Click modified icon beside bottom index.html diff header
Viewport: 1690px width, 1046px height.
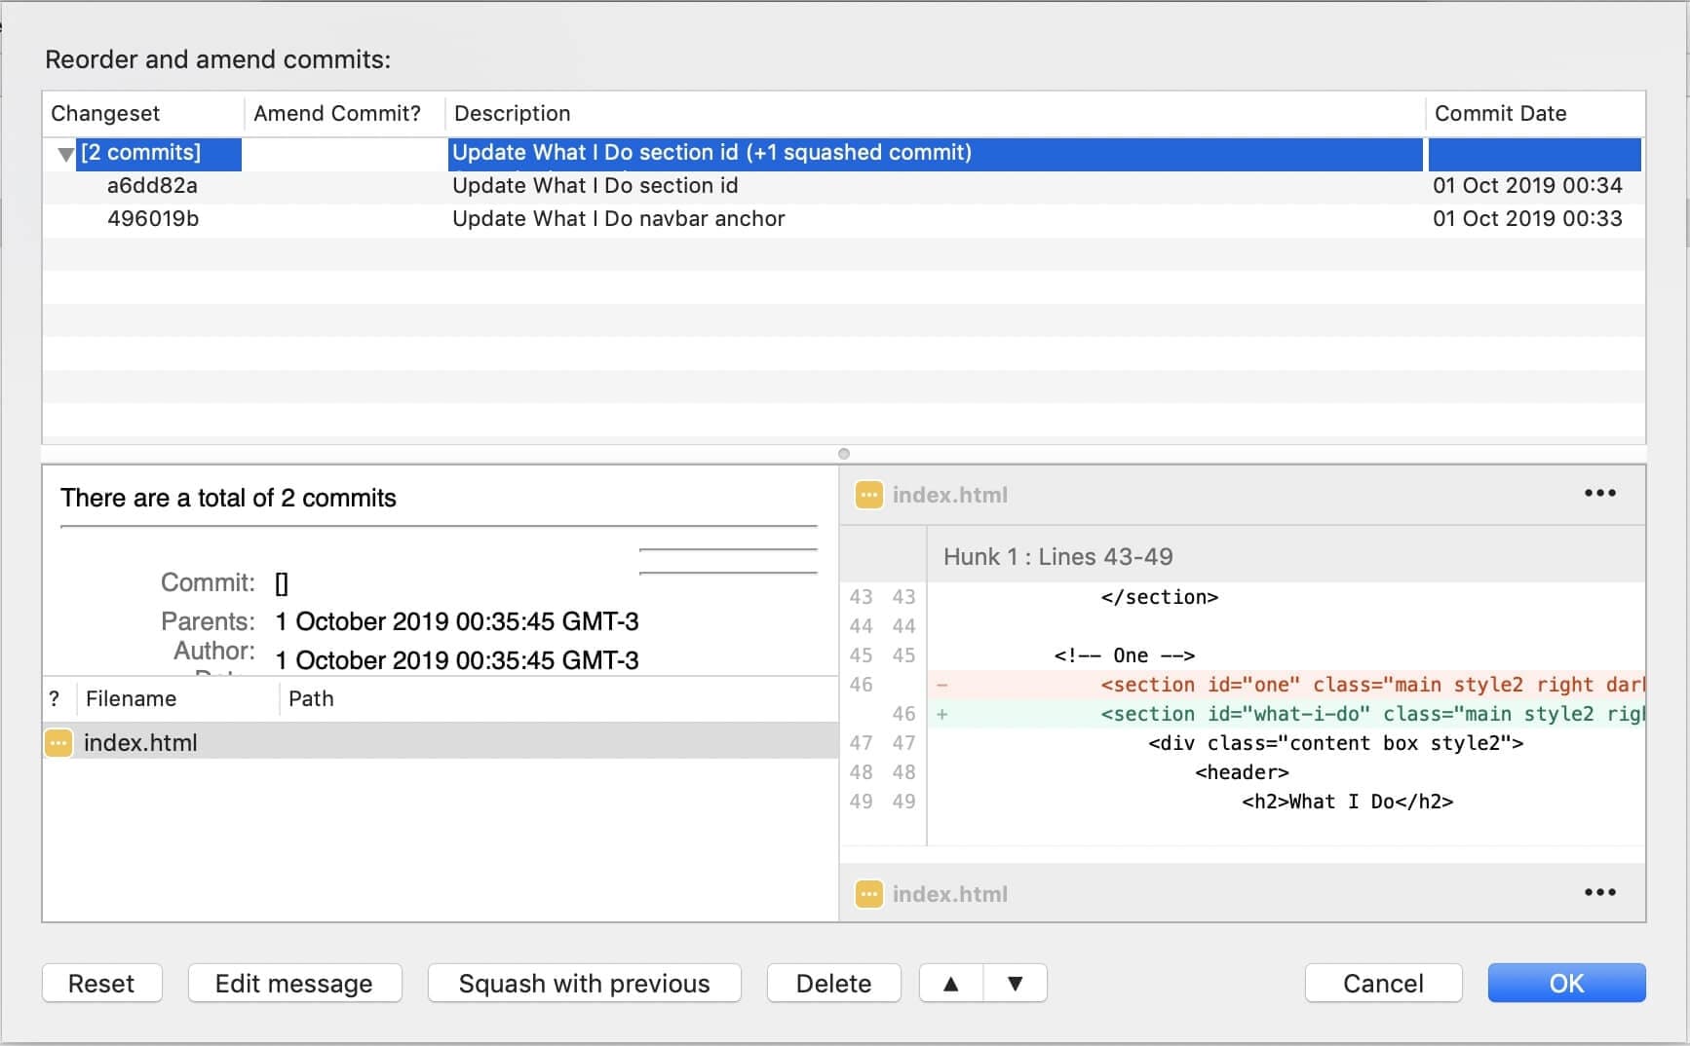pos(868,894)
